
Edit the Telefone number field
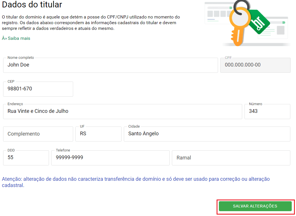coord(110,158)
